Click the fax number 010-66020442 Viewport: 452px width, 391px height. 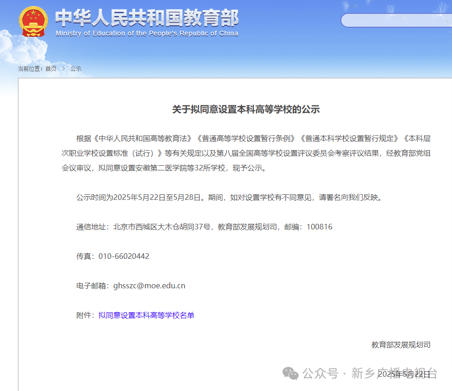[x=124, y=256]
